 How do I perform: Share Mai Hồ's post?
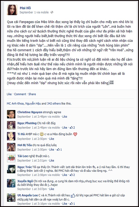[32, 94]
